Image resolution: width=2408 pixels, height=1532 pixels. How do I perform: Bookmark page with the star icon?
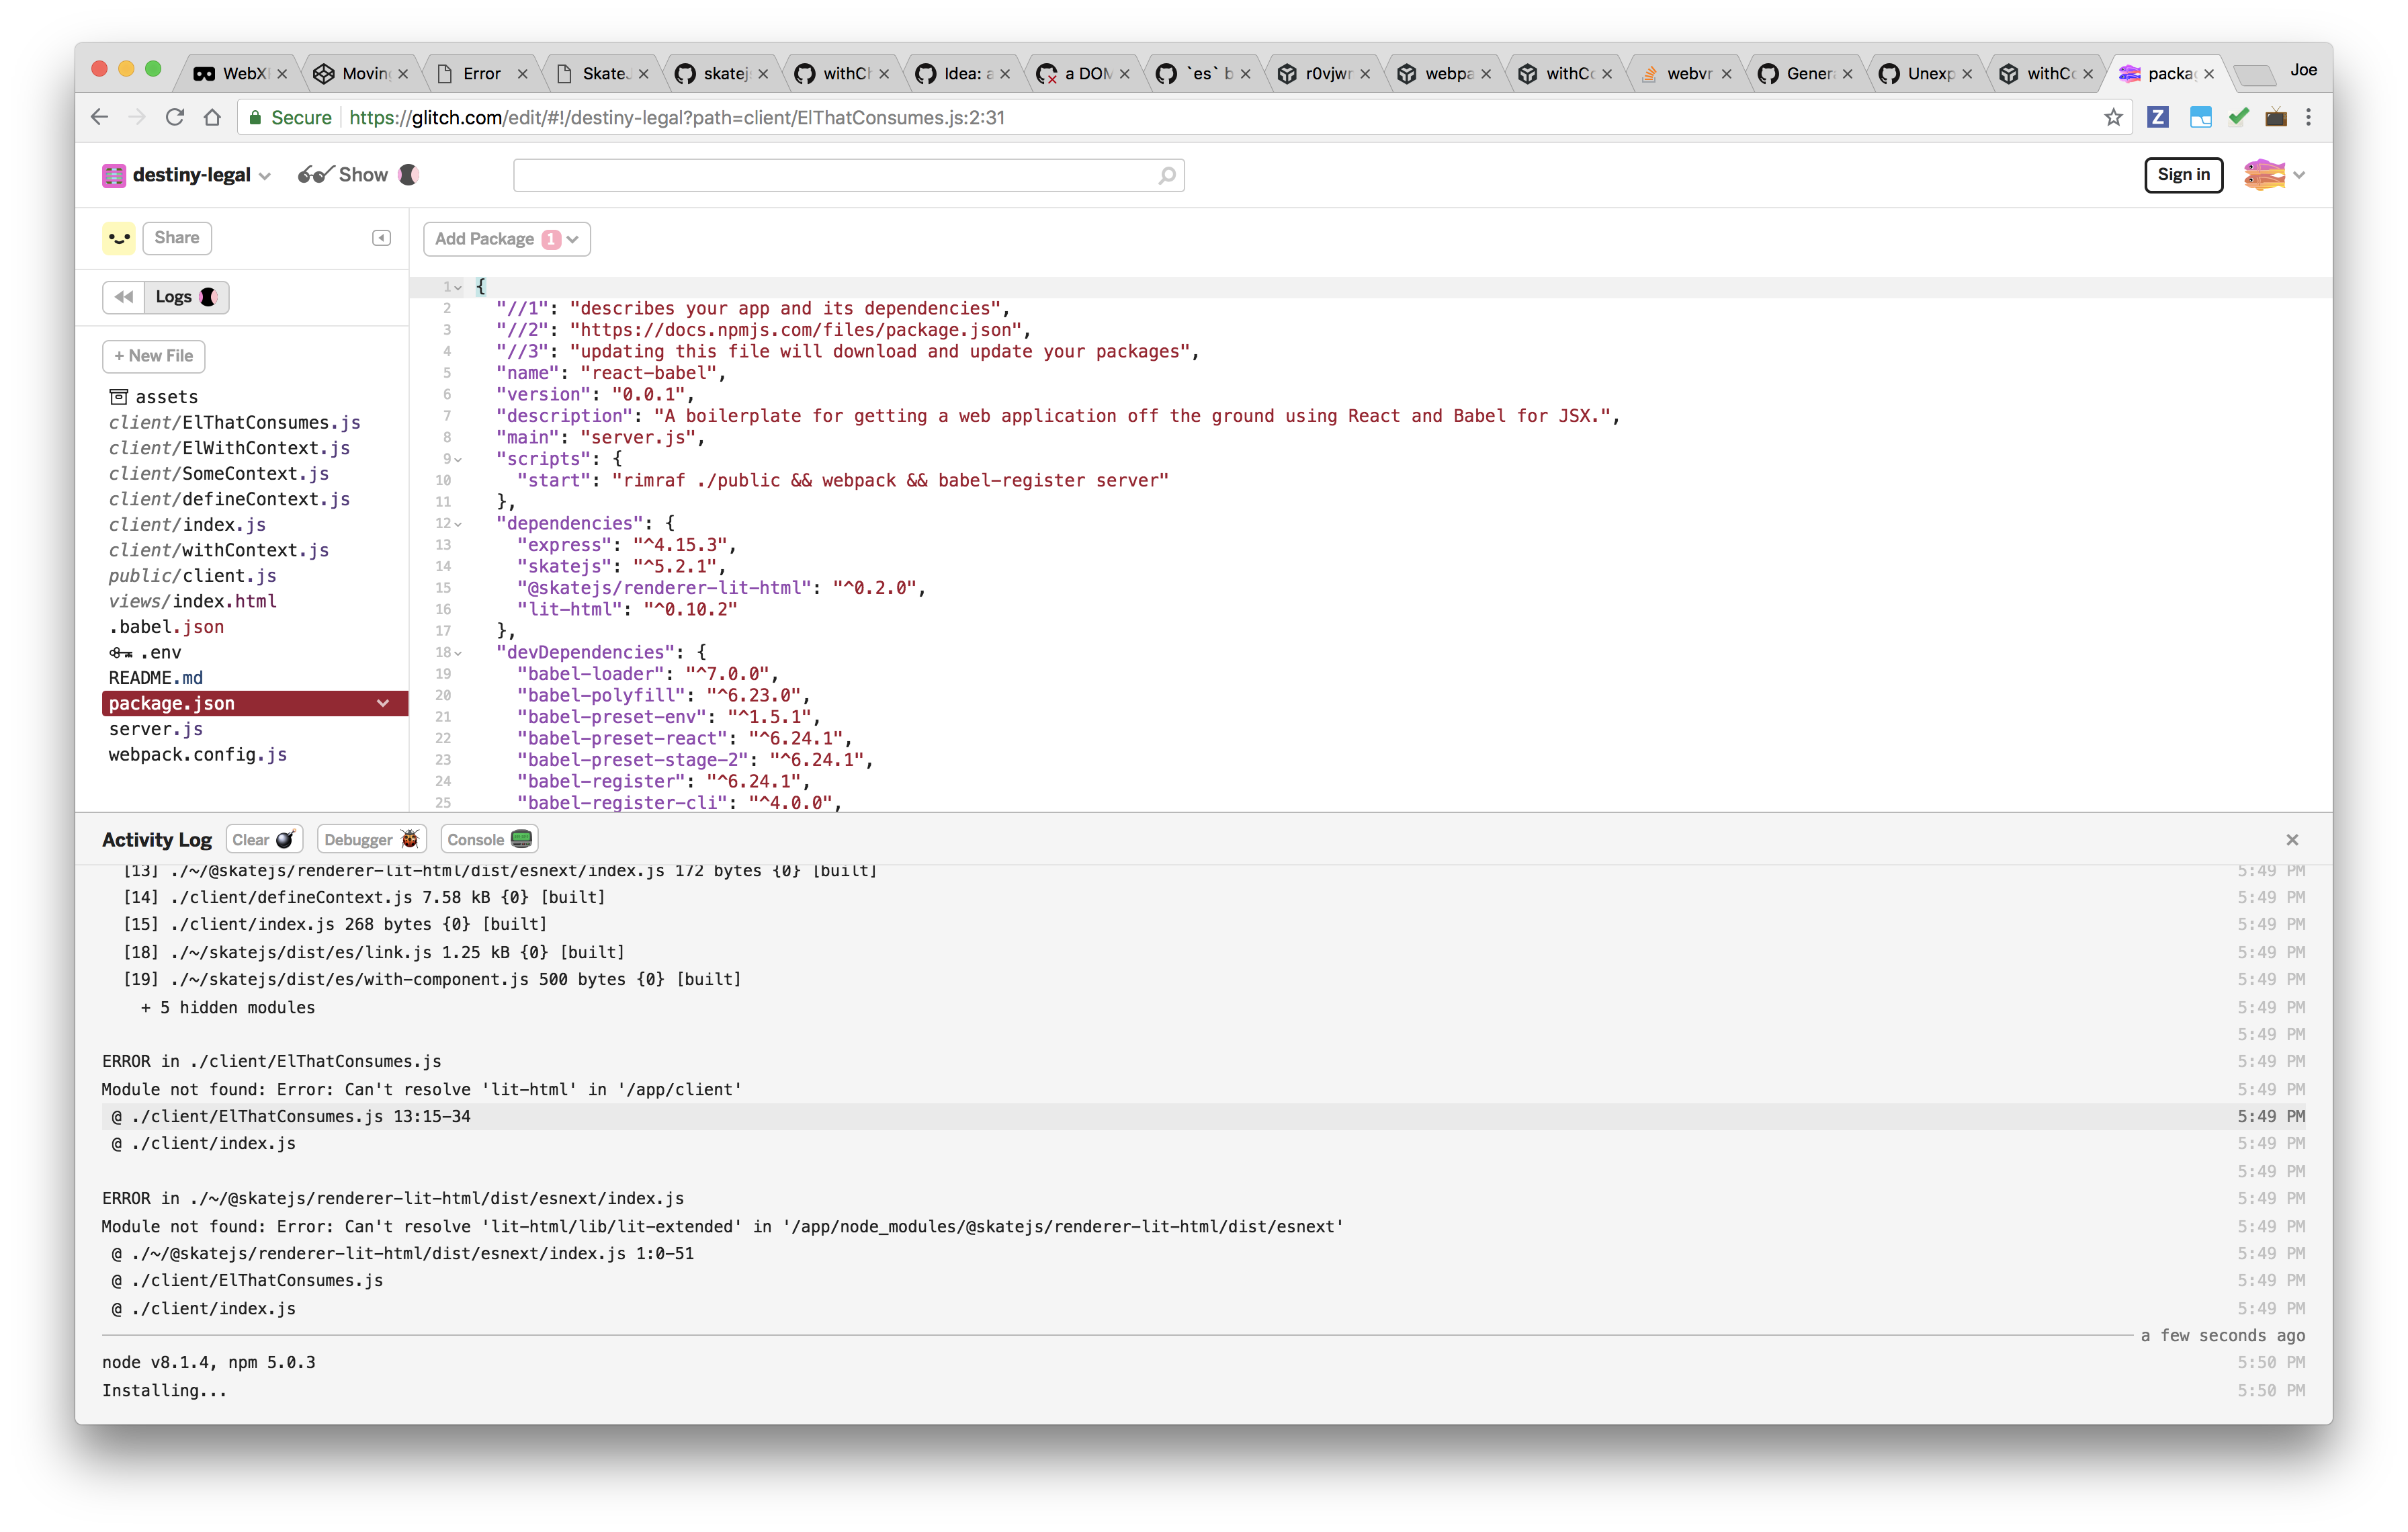(2113, 117)
